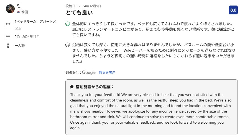Show original text via 原文を表示
The height and width of the screenshot is (138, 240).
(107, 73)
